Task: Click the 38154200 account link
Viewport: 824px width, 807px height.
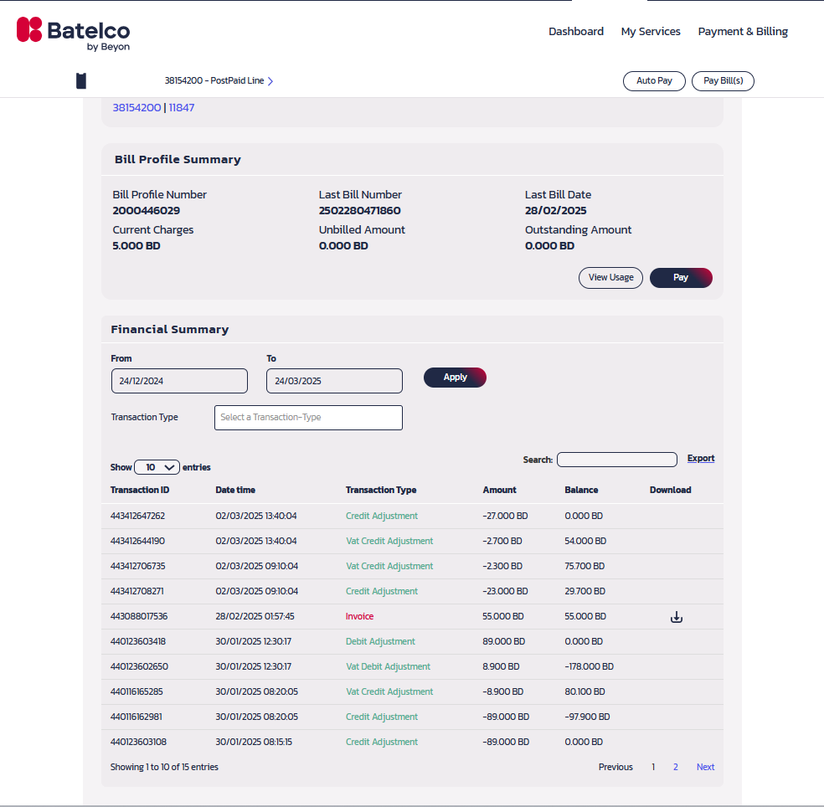Action: tap(136, 108)
